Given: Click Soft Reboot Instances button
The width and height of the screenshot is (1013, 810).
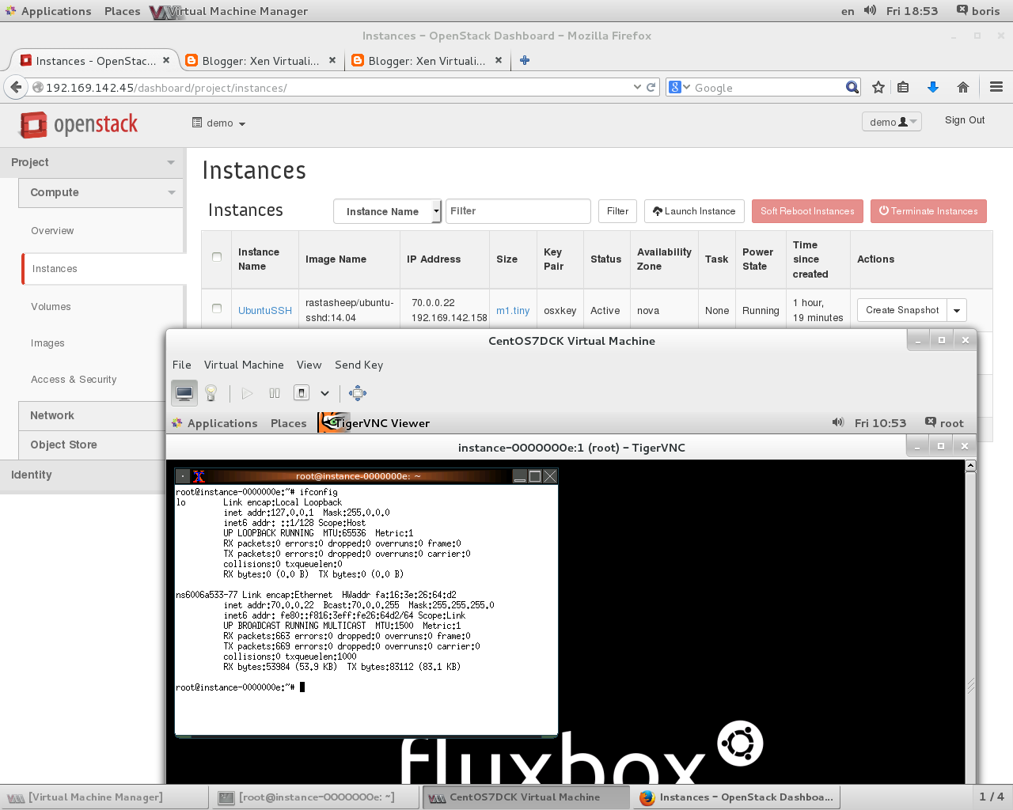Looking at the screenshot, I should [807, 211].
